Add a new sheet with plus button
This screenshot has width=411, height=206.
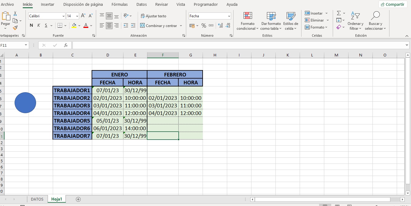[x=78, y=199]
